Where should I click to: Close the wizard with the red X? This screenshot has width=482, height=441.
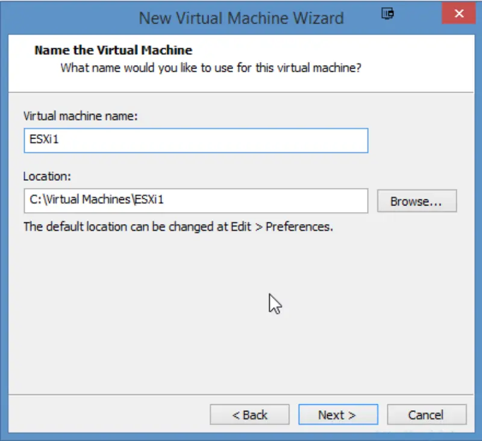point(459,13)
